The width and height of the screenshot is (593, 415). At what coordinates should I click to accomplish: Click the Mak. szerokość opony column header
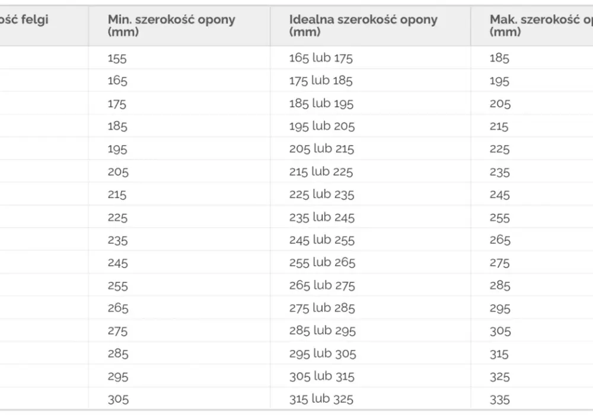point(541,25)
